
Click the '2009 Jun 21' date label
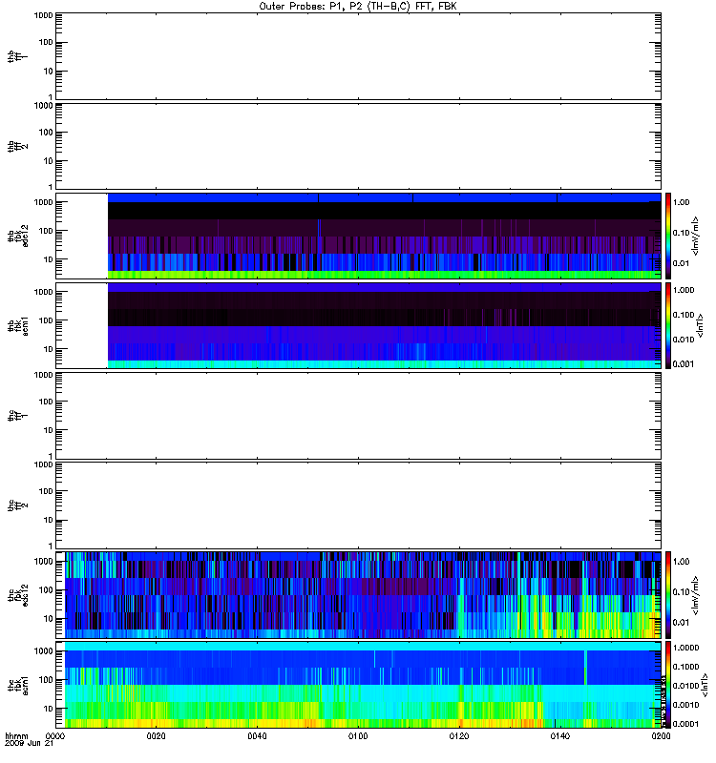point(27,745)
